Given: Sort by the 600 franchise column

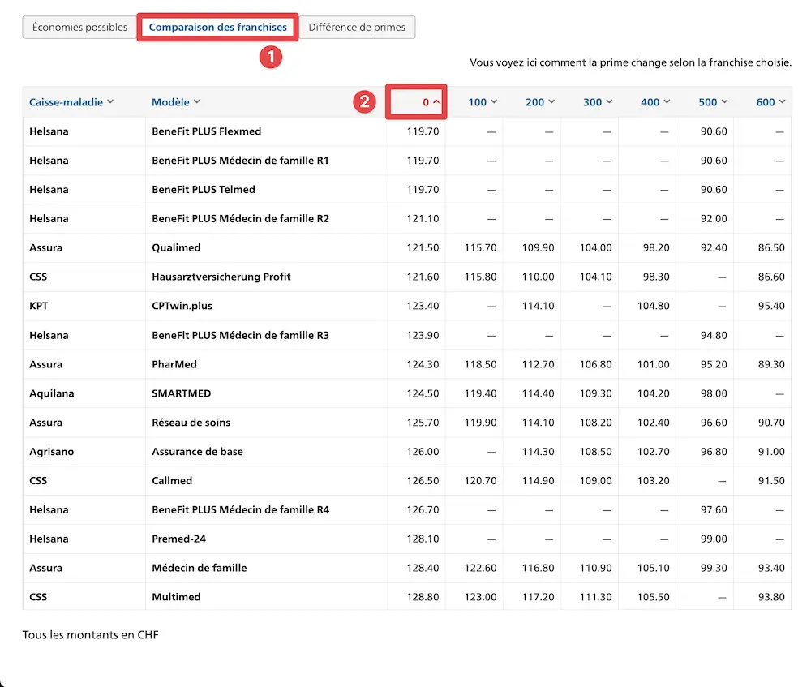Looking at the screenshot, I should (770, 102).
